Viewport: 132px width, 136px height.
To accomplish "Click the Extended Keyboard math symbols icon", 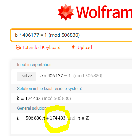I will click(18, 47).
